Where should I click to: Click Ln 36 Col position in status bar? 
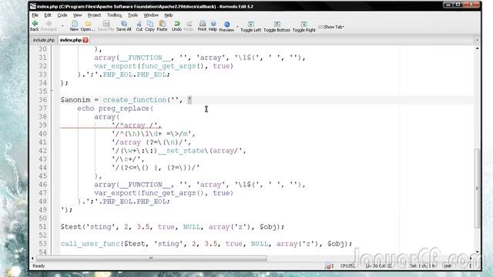[x=378, y=266]
